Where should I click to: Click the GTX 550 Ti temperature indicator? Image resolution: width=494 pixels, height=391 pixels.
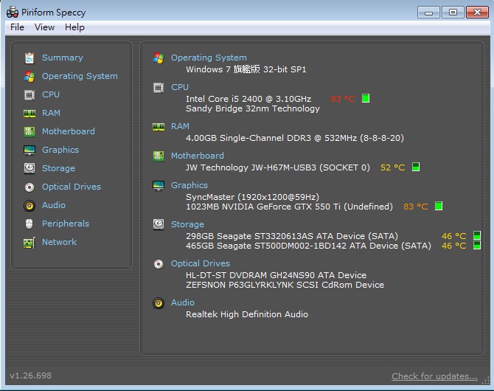coord(438,206)
